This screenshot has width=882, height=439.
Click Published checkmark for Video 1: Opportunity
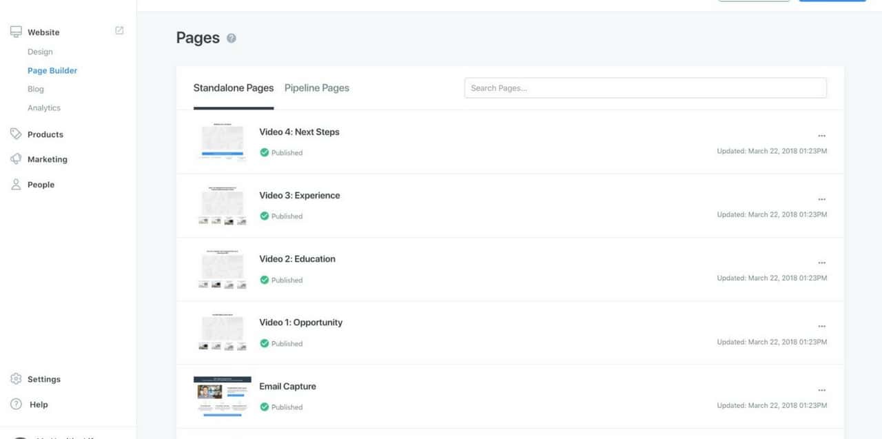click(265, 343)
